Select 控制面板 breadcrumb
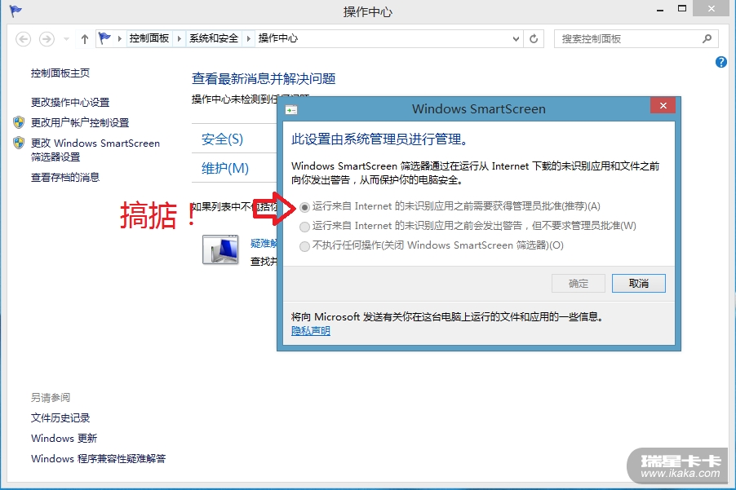 click(149, 38)
